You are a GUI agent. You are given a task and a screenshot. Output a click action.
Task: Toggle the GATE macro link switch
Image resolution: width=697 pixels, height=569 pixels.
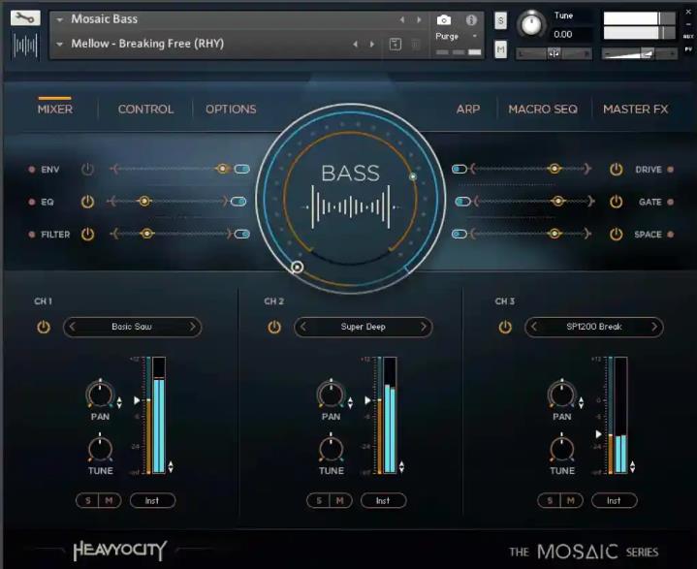click(x=462, y=202)
